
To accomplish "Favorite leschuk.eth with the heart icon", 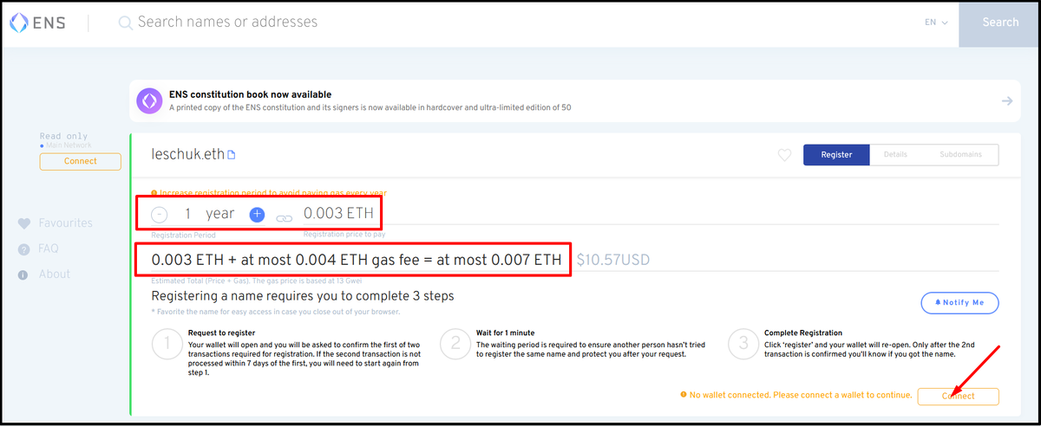I will click(784, 155).
